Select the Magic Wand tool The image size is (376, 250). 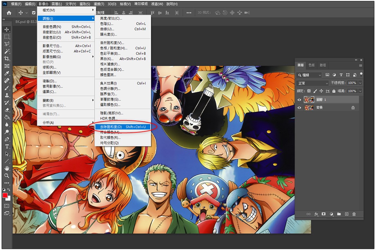(7, 51)
